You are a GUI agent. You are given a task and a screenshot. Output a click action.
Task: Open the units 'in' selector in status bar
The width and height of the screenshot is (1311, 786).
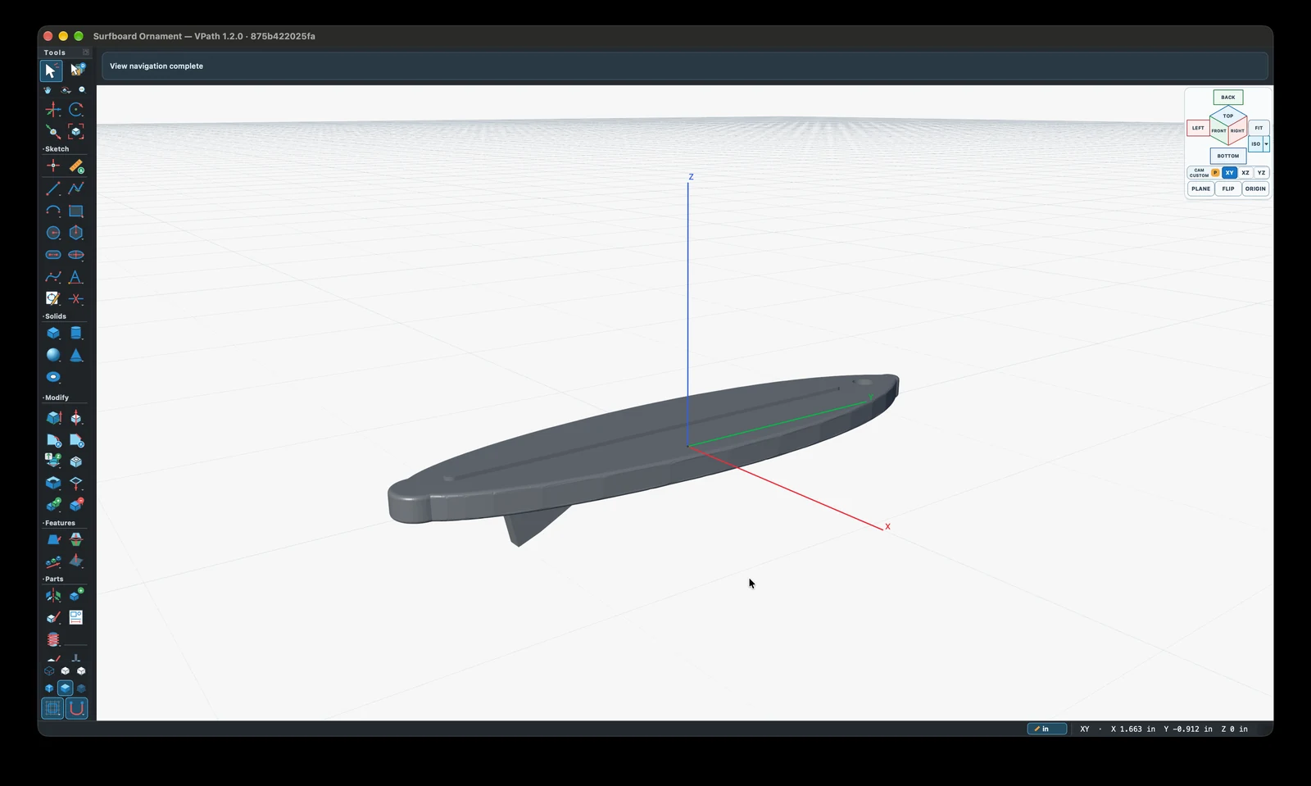tap(1047, 729)
